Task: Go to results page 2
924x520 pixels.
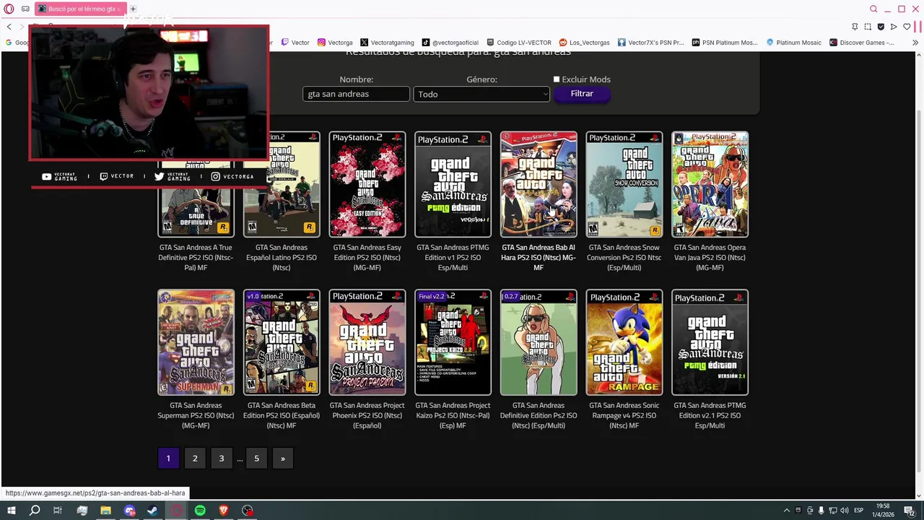Action: [x=195, y=458]
